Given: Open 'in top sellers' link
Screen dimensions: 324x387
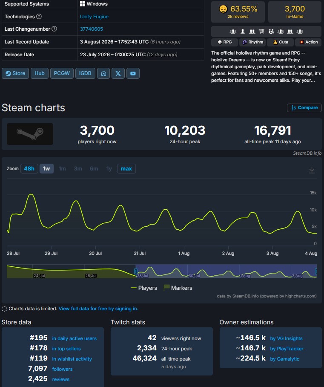Looking at the screenshot, I should (x=66, y=349).
